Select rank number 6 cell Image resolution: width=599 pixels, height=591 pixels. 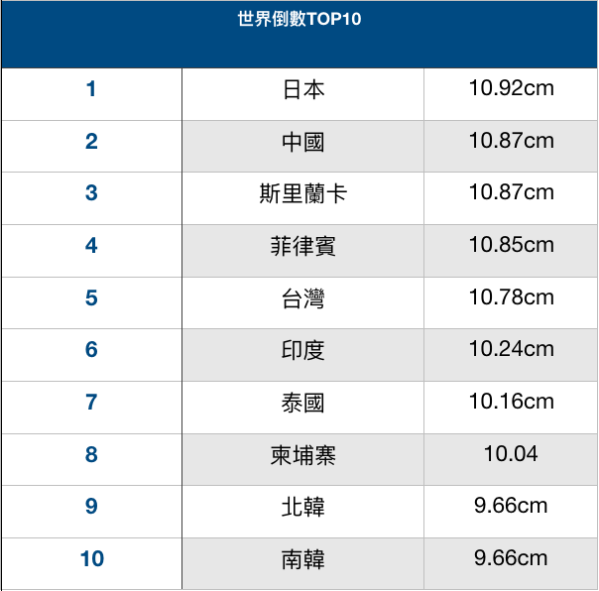pos(91,350)
